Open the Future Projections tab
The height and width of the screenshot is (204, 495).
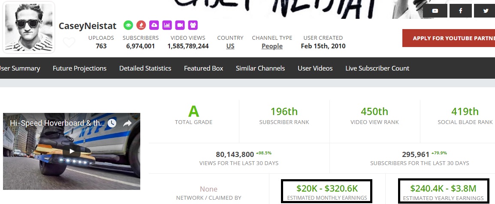79,68
